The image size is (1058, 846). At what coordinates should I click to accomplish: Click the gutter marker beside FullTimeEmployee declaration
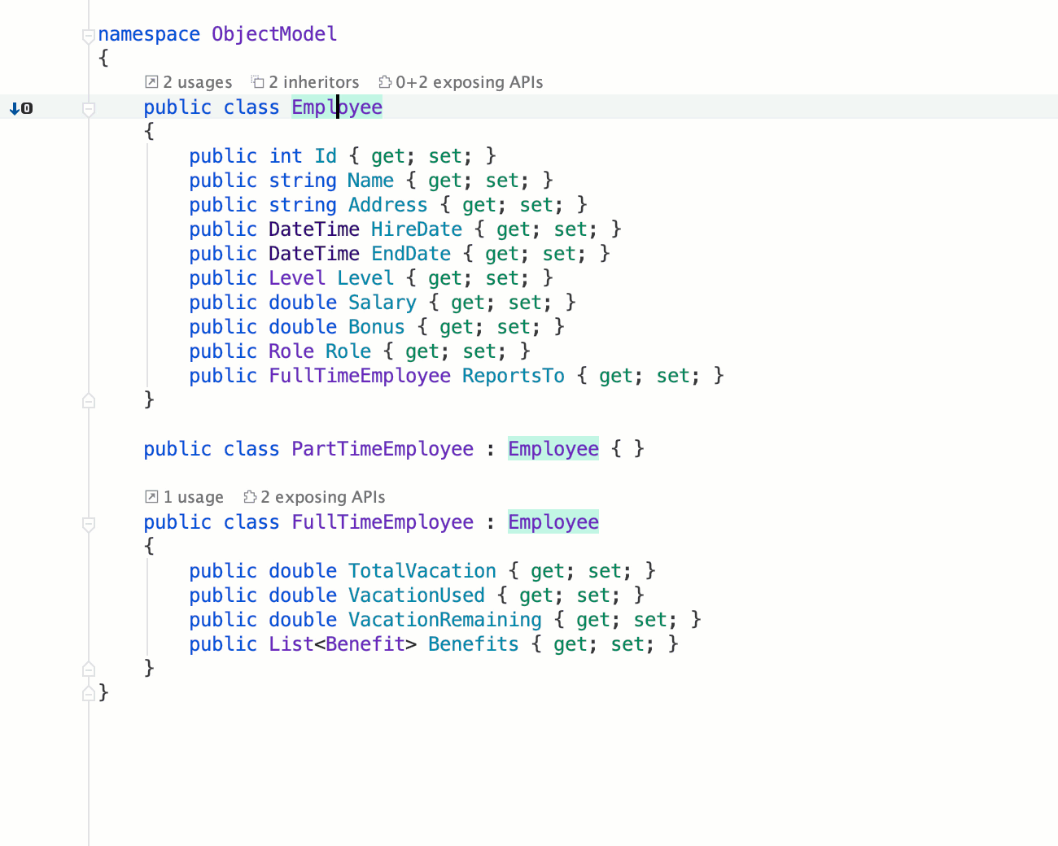pos(88,525)
